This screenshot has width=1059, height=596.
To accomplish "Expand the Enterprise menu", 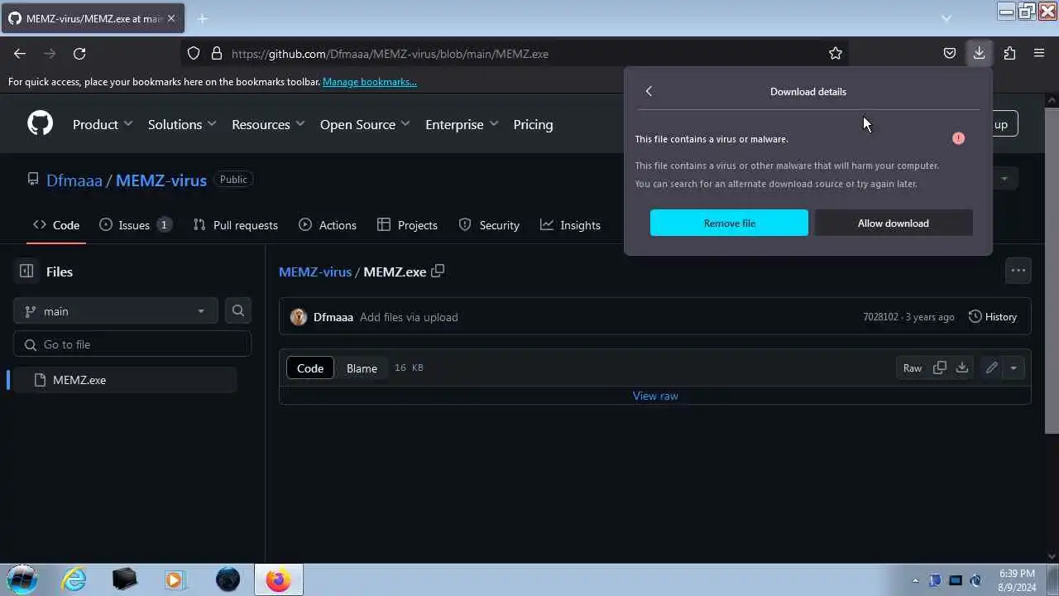I will [462, 124].
